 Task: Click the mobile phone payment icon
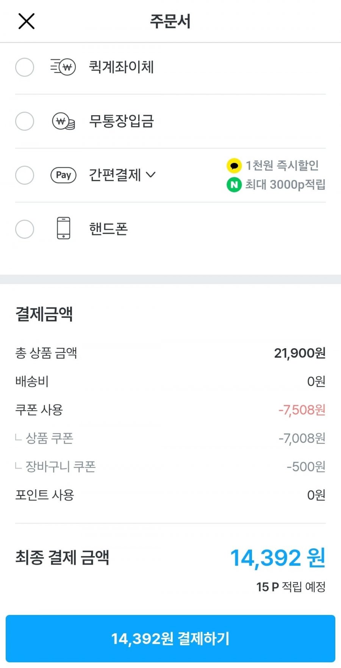point(63,228)
